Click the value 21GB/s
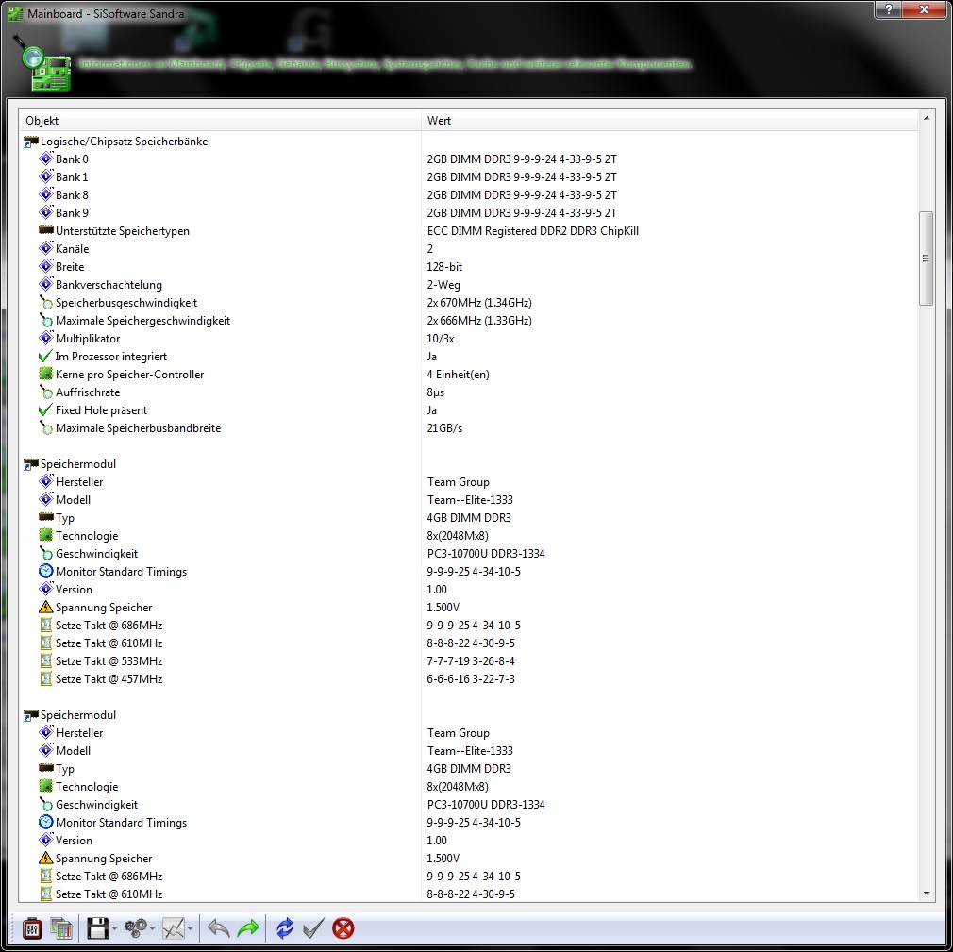 point(444,428)
